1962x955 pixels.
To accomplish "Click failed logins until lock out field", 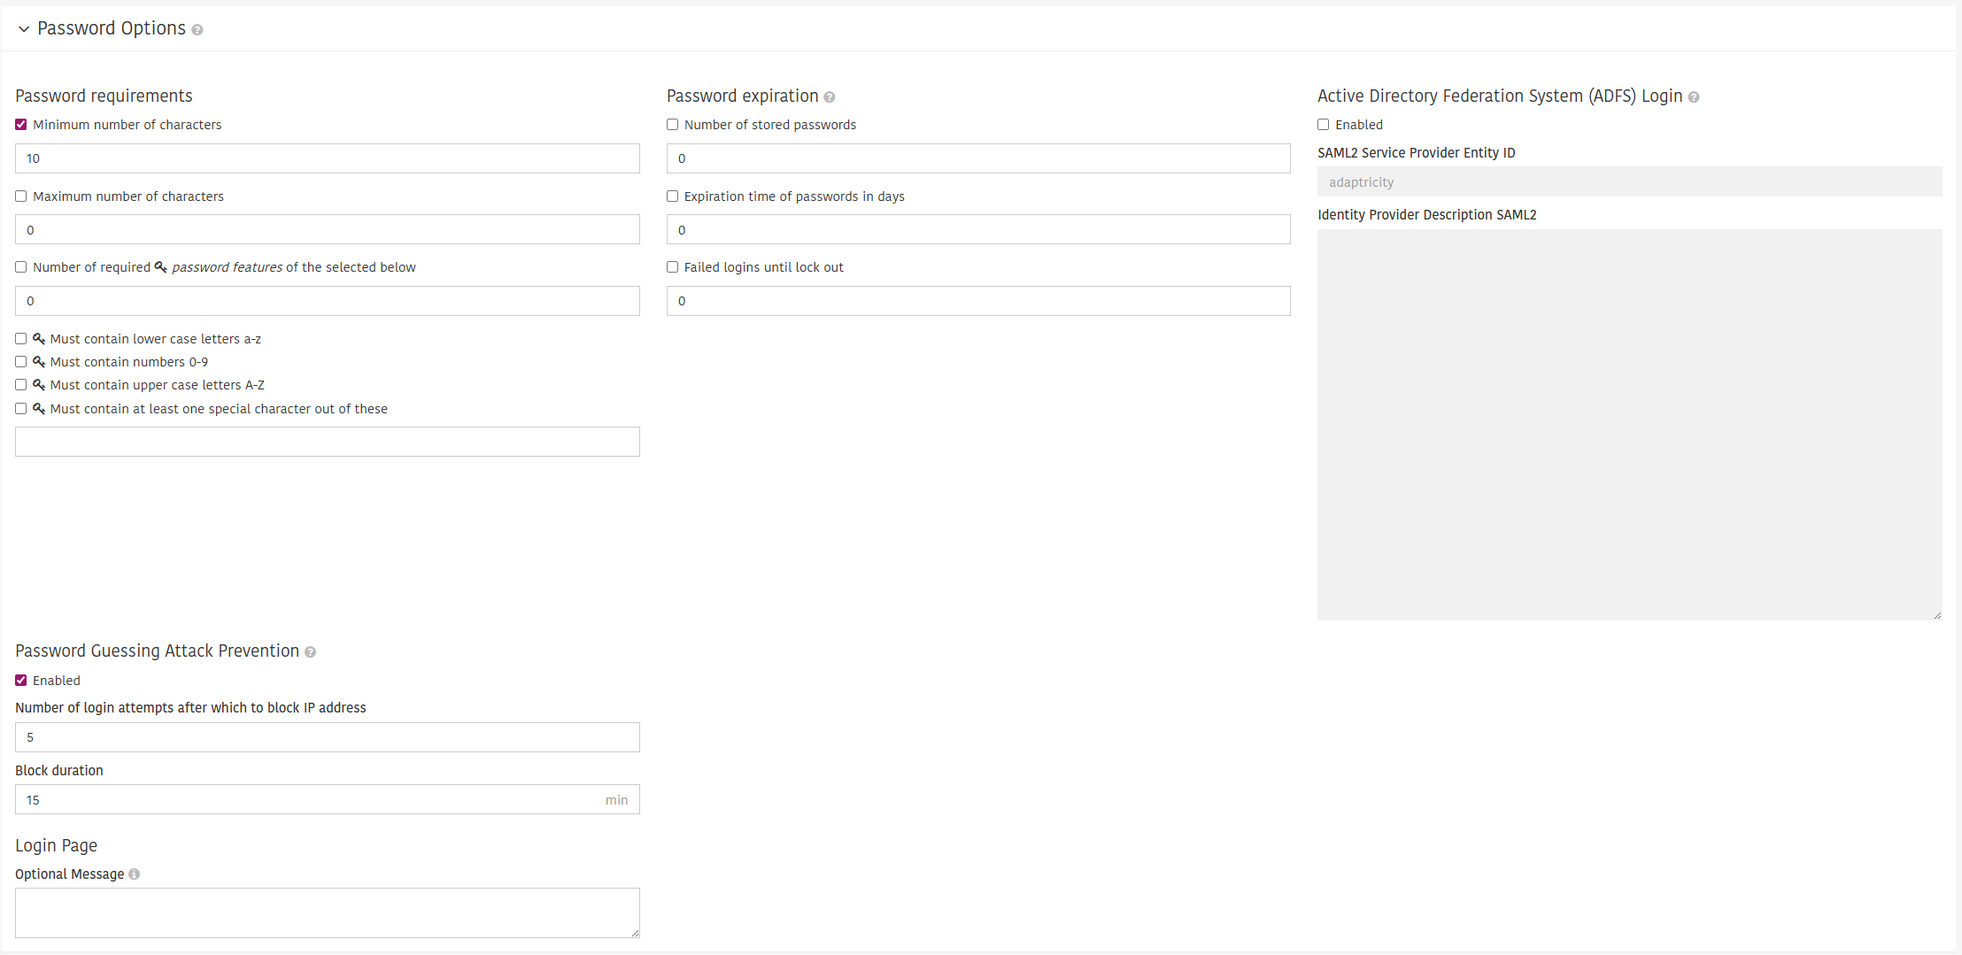I will coord(978,301).
